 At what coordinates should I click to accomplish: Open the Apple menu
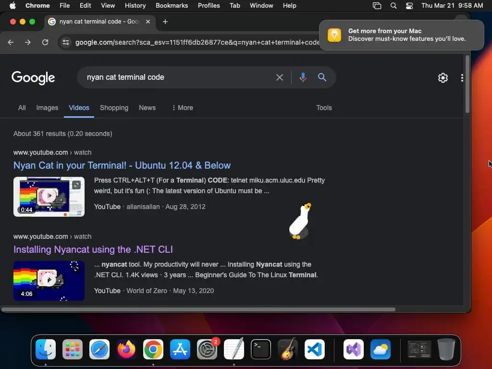pos(12,5)
